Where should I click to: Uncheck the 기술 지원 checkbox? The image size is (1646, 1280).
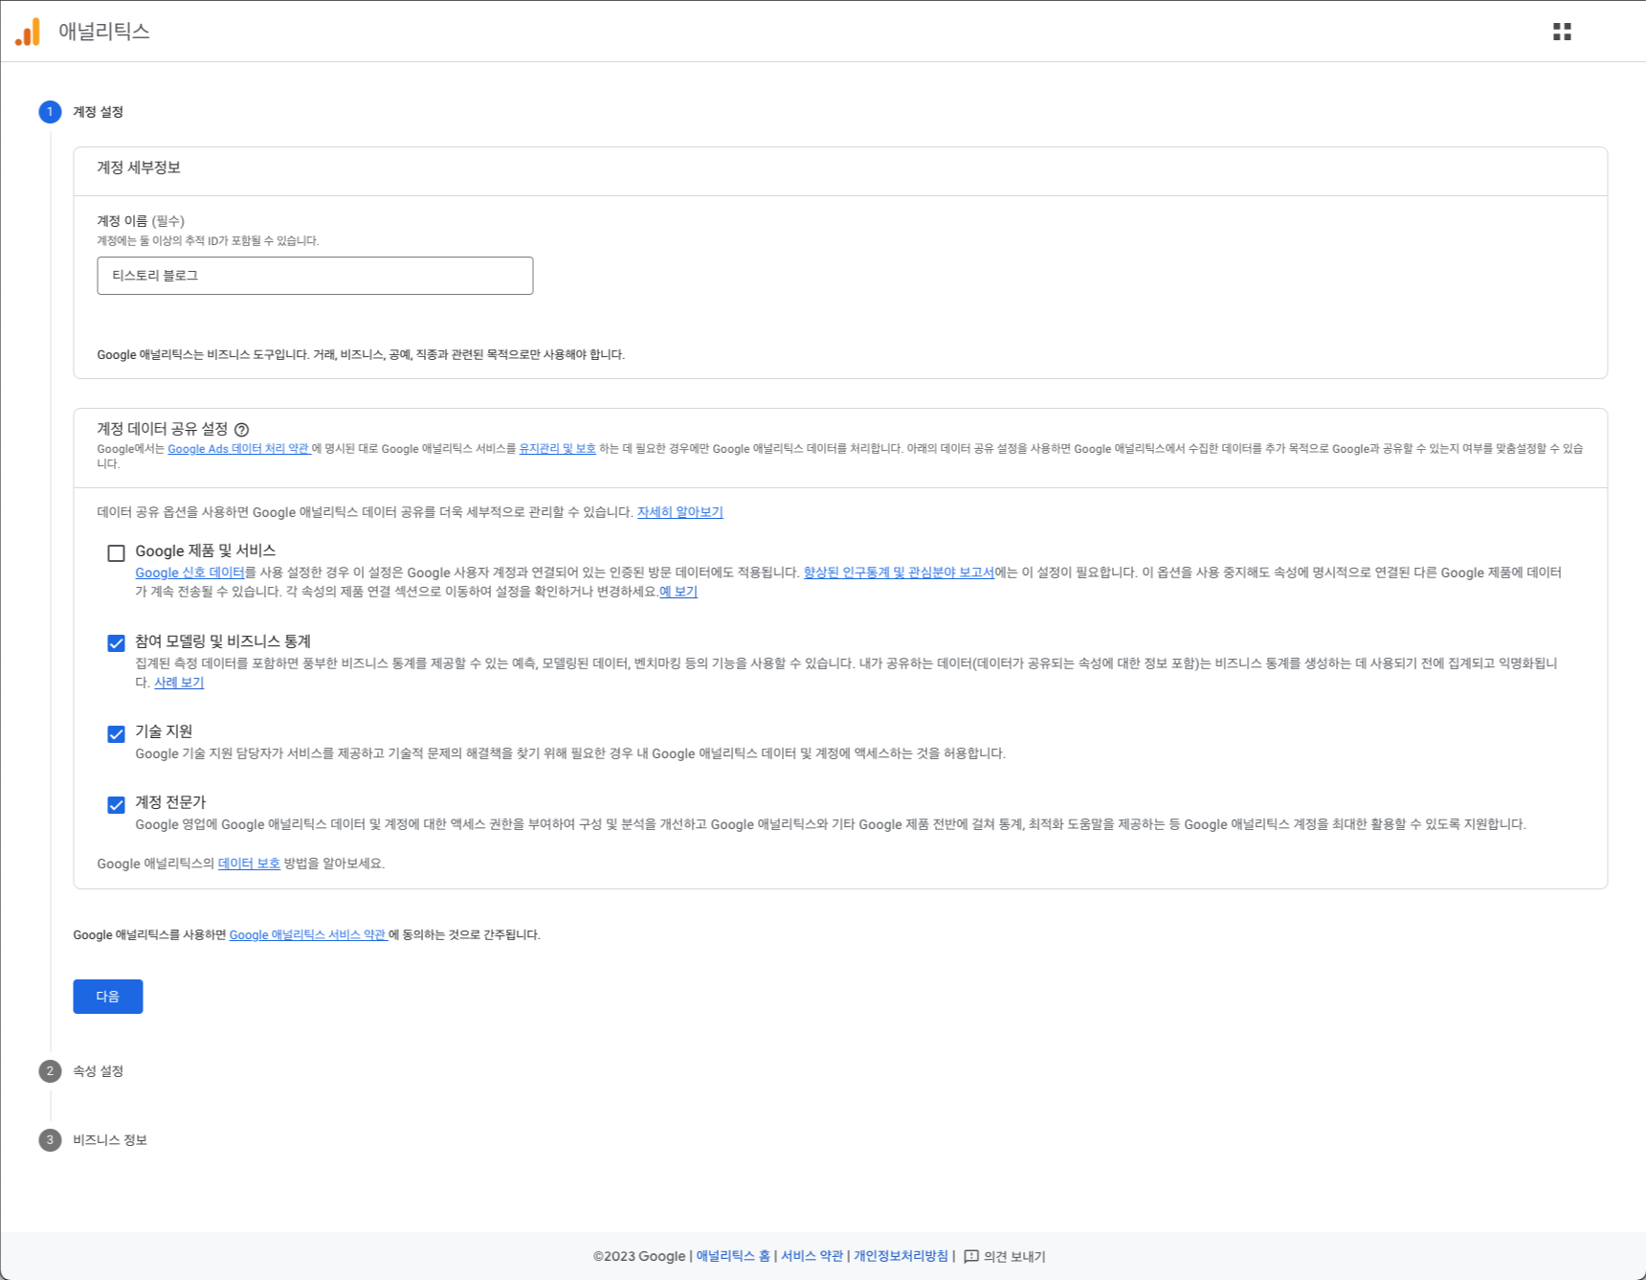coord(116,734)
